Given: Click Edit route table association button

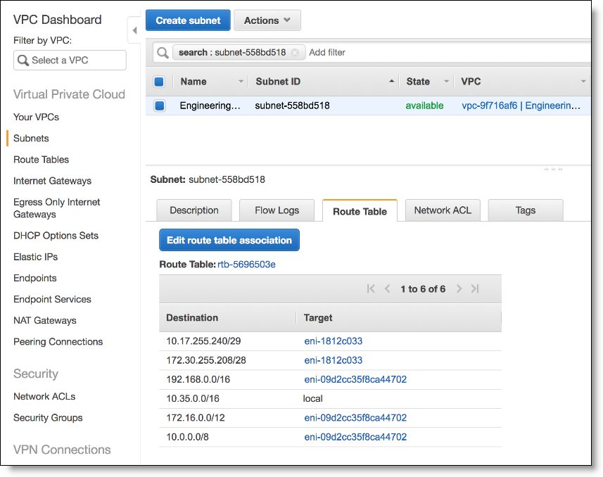Looking at the screenshot, I should click(x=229, y=240).
